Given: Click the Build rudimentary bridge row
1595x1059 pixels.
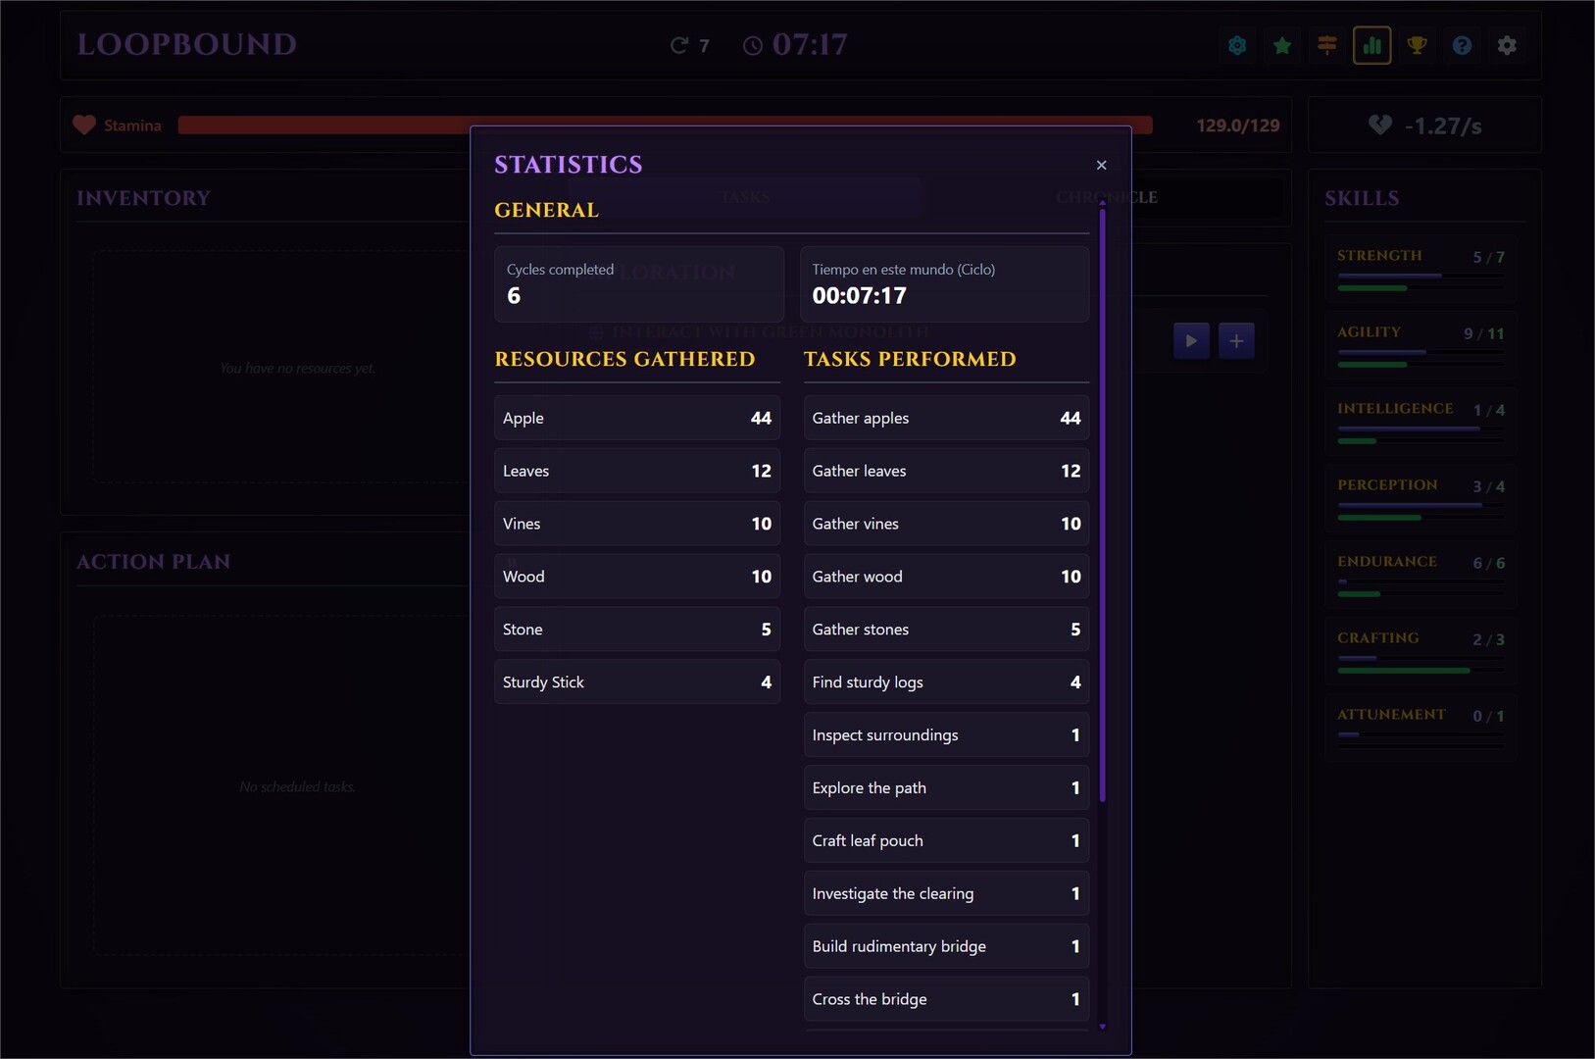Looking at the screenshot, I should [x=946, y=946].
